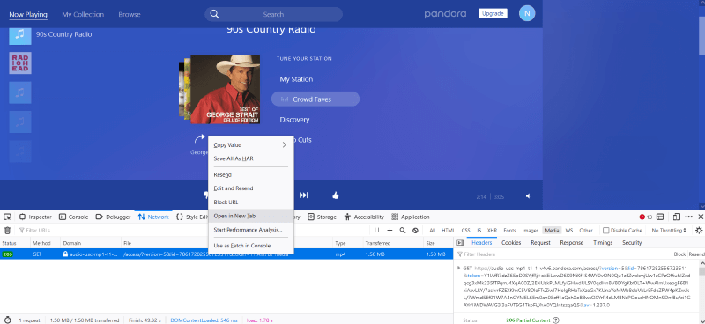Select the Radiohead station thumbnail

click(20, 63)
